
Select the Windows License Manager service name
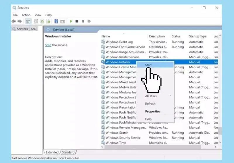pos(121,67)
